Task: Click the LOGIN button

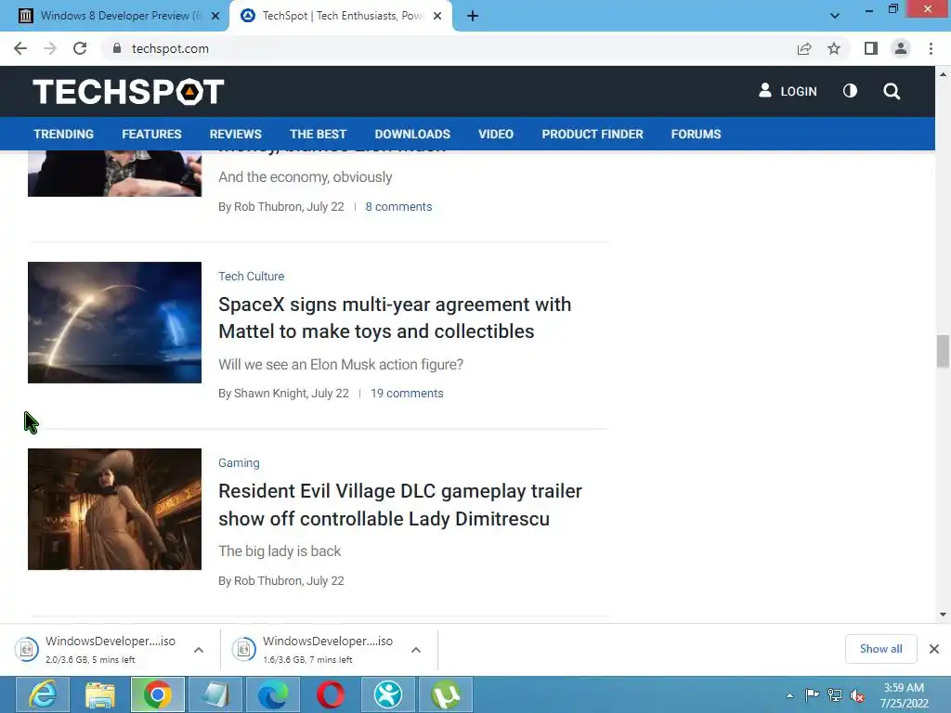Action: coord(788,91)
